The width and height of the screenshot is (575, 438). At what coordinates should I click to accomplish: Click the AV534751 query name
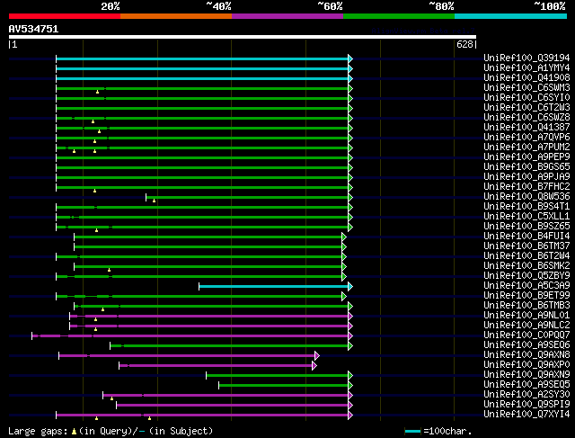[x=33, y=29]
